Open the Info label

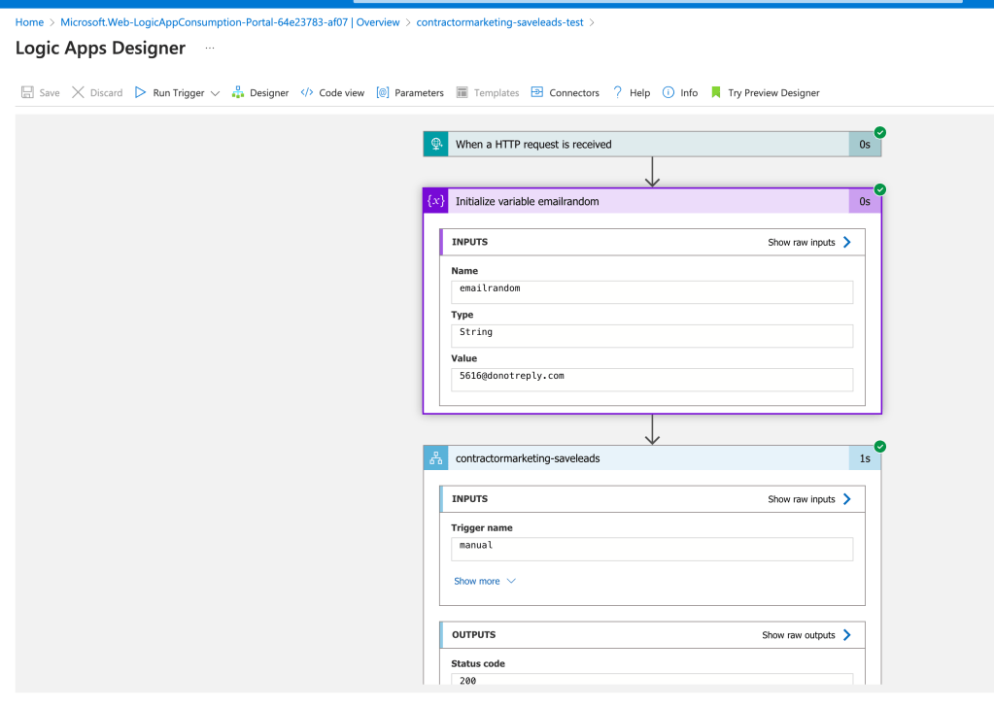pos(689,92)
